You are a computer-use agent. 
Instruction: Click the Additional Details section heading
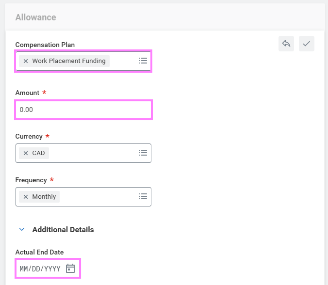coord(63,230)
